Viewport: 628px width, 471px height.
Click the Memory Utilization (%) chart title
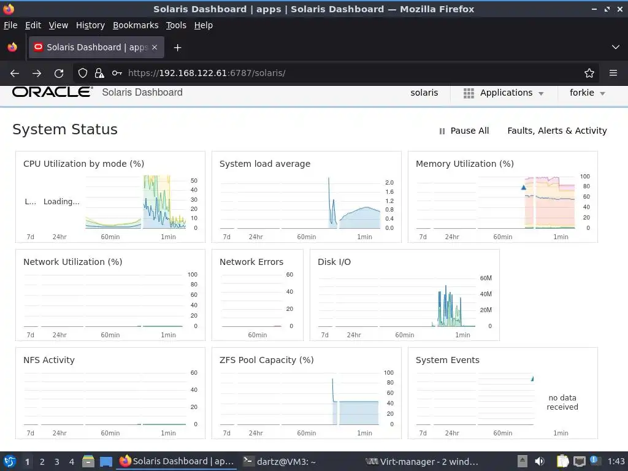tap(465, 164)
